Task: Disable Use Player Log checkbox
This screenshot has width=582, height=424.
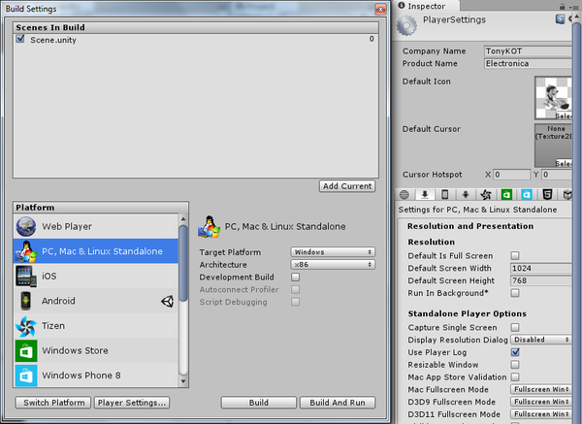Action: 515,352
